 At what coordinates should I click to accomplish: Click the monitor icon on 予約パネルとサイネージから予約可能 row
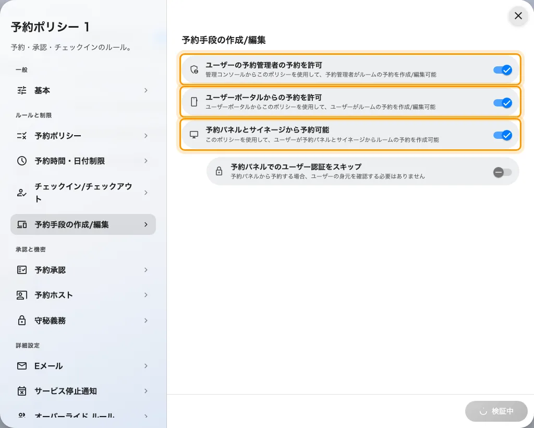coord(194,135)
